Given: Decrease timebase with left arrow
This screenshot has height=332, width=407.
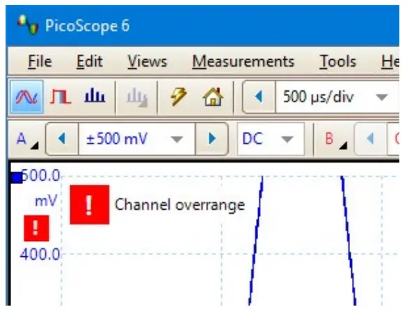Looking at the screenshot, I should [259, 97].
